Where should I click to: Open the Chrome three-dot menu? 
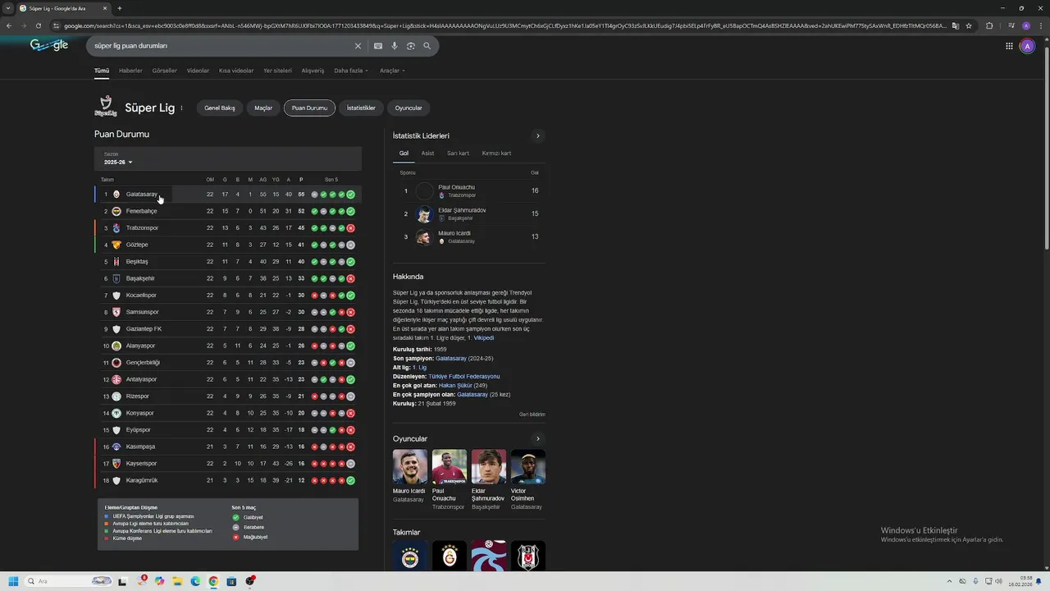[1040, 25]
